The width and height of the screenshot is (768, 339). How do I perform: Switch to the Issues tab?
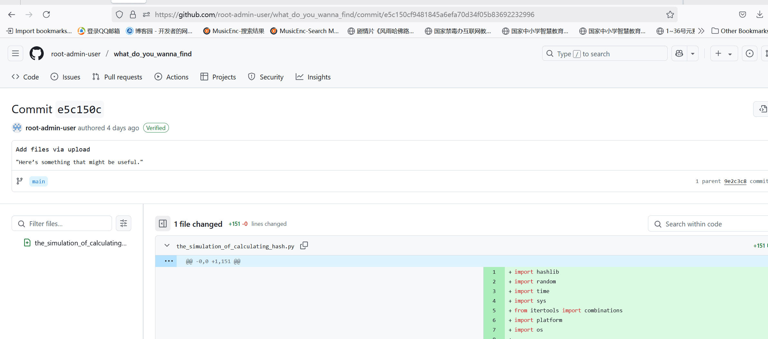tap(66, 77)
